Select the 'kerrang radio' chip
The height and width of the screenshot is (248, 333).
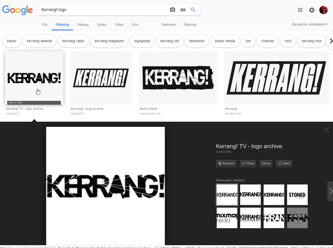coord(73,41)
